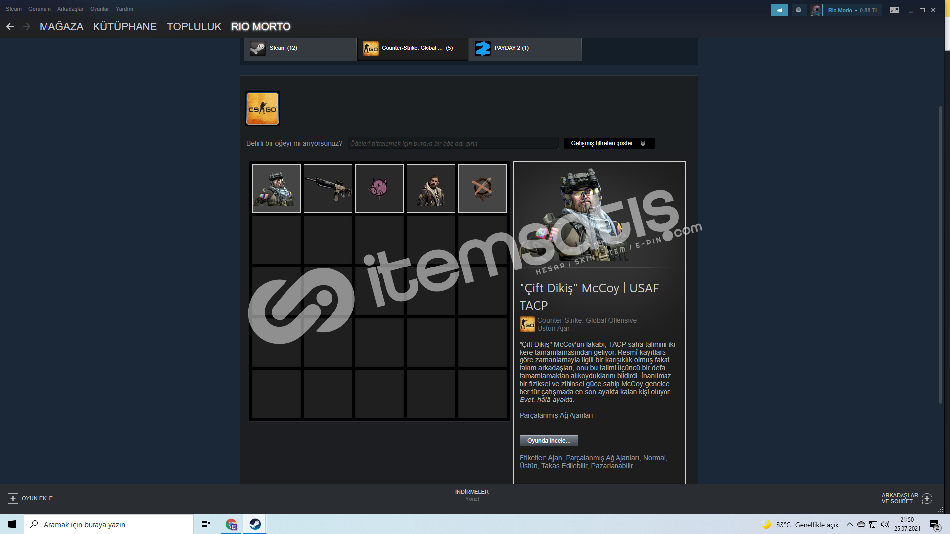
Task: Click the Üstün Ajan rarity label
Action: click(x=554, y=329)
